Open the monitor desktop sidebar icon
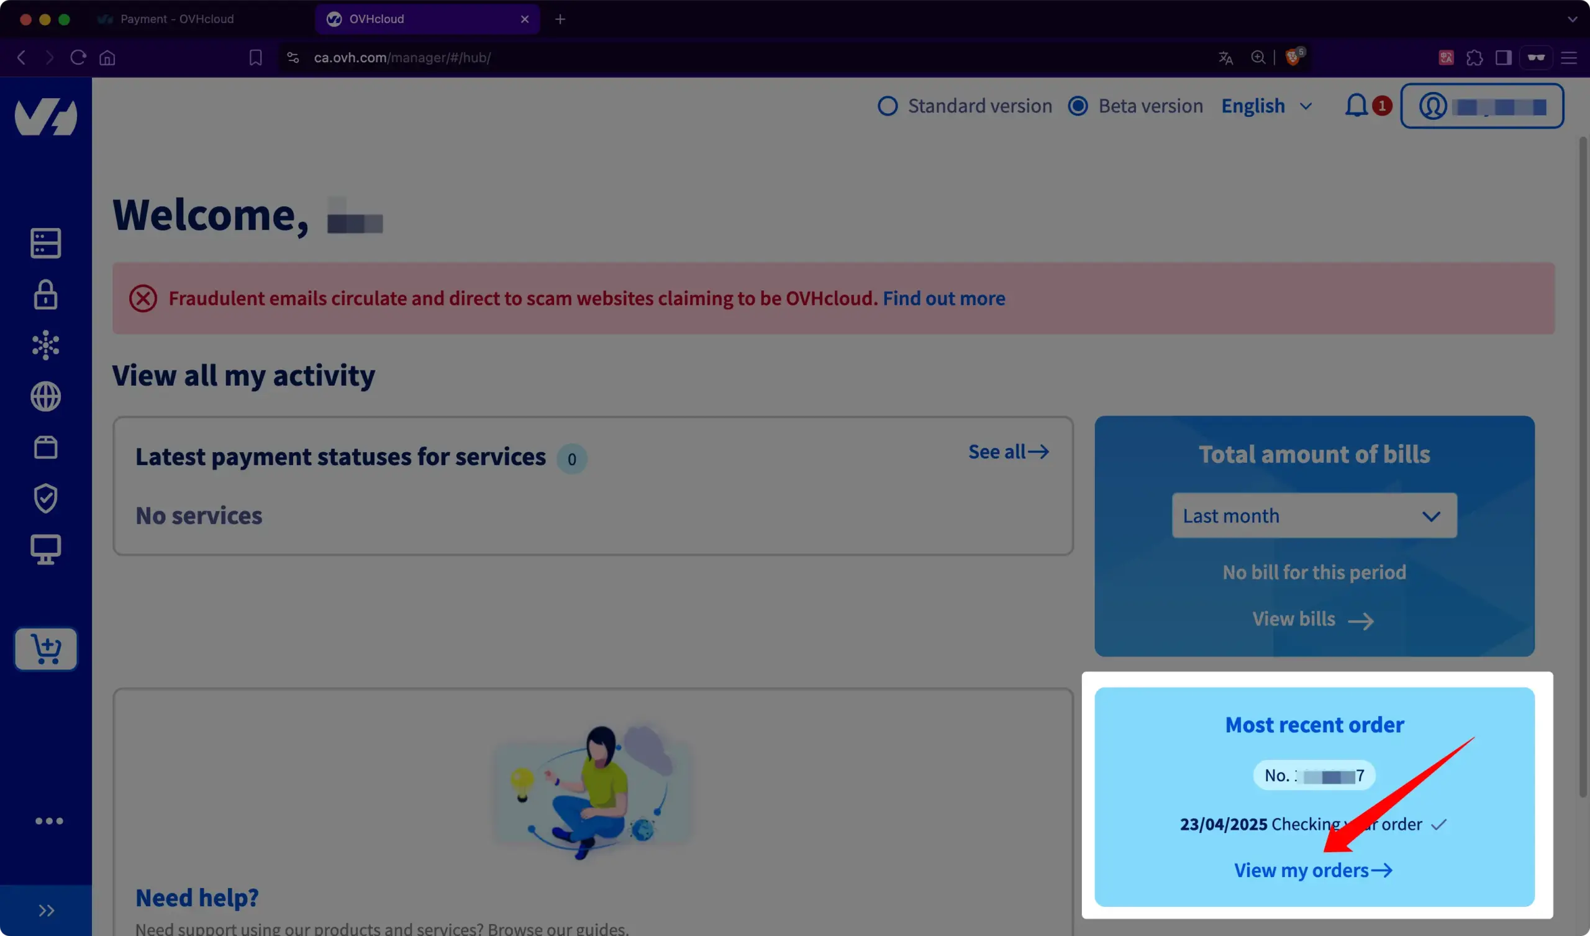Image resolution: width=1590 pixels, height=936 pixels. point(45,550)
